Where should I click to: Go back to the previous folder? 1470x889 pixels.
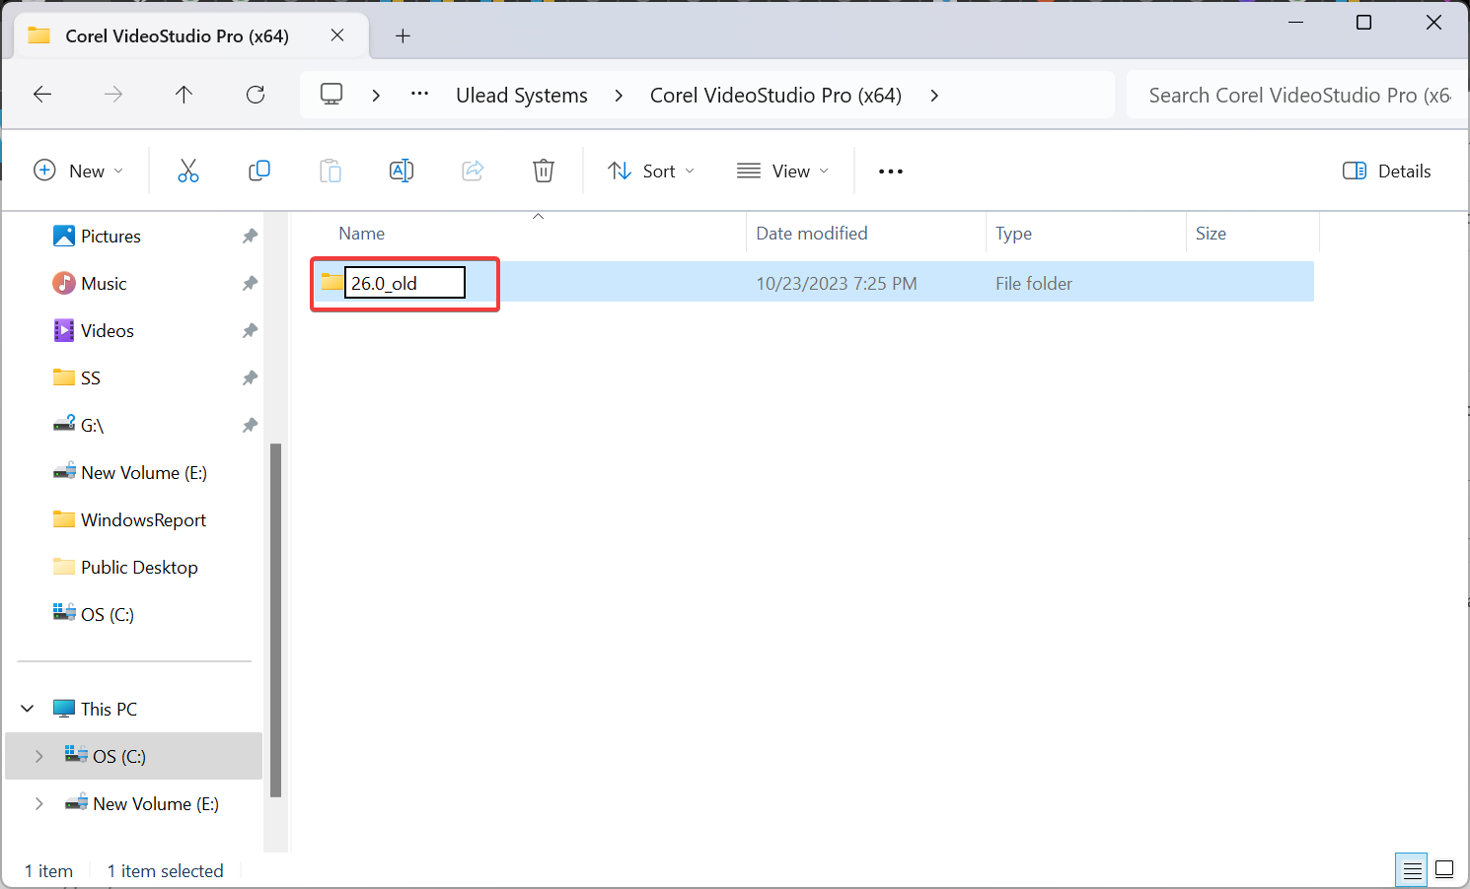(42, 95)
